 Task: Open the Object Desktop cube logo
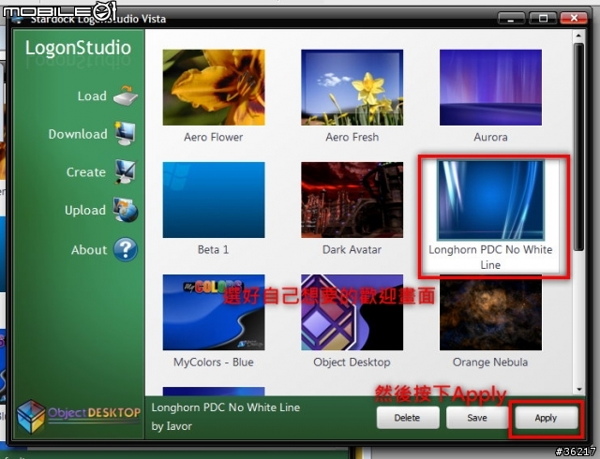[31, 417]
